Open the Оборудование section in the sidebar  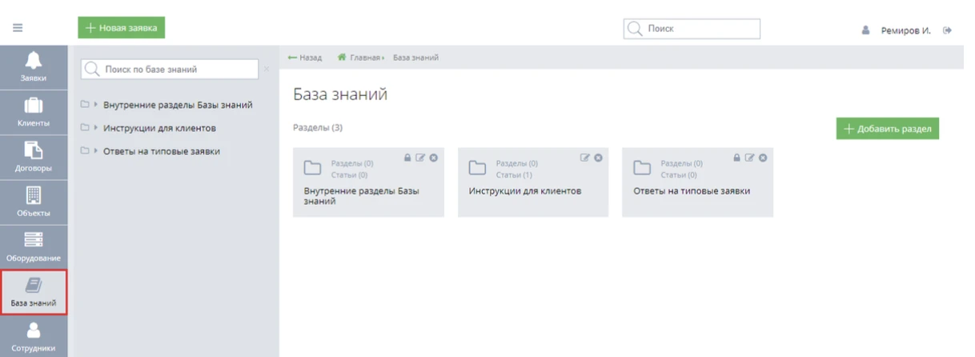click(34, 247)
